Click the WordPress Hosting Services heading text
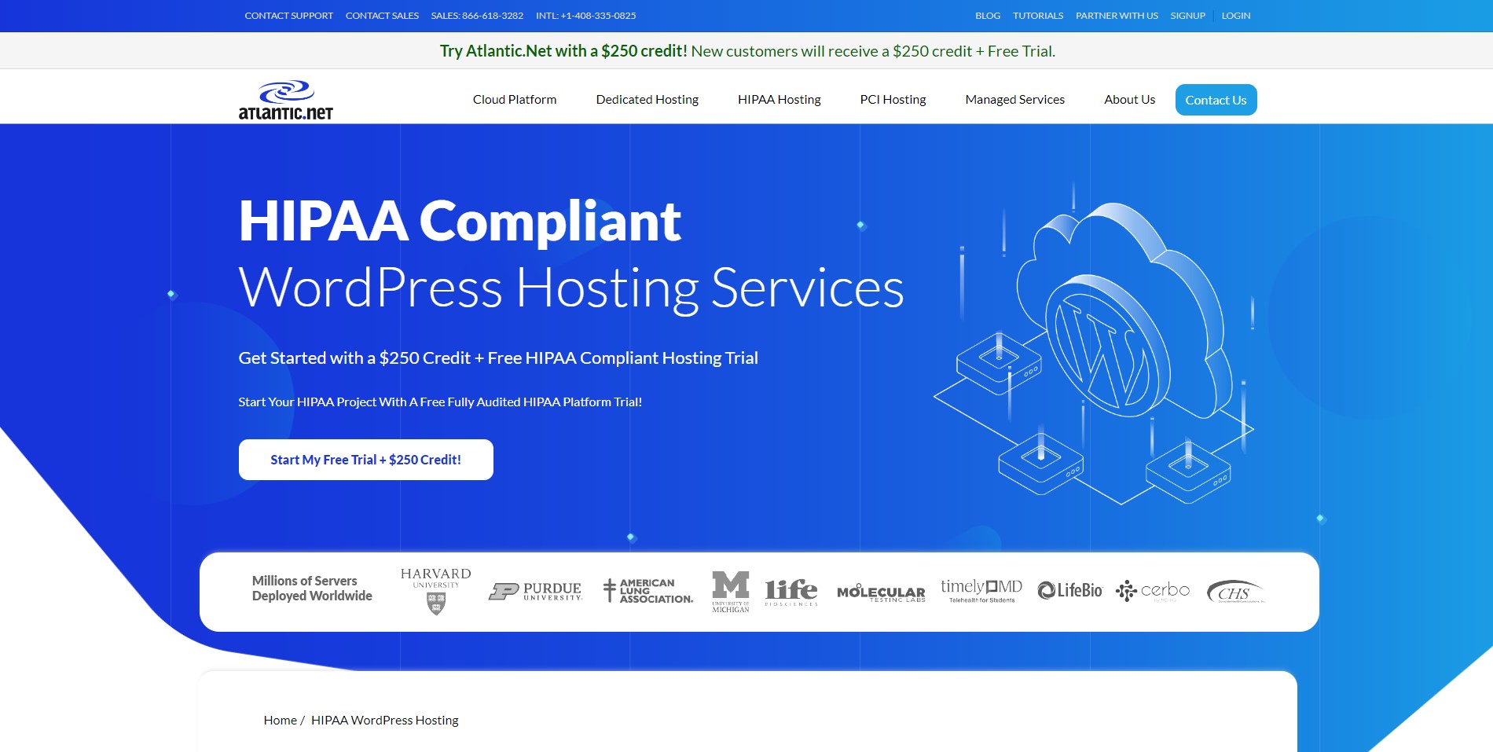The height and width of the screenshot is (752, 1493). (x=571, y=288)
